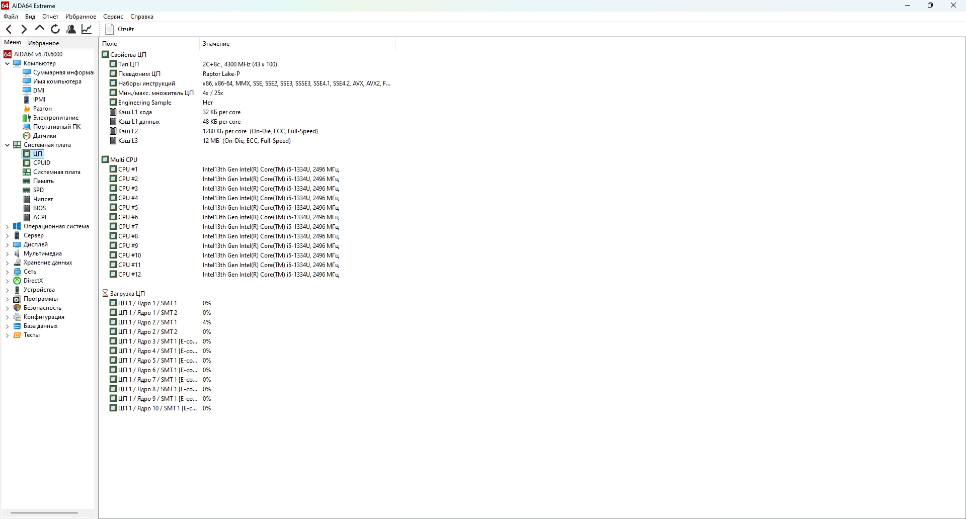Collapse the Компьютер tree node
The image size is (966, 519).
click(x=7, y=63)
